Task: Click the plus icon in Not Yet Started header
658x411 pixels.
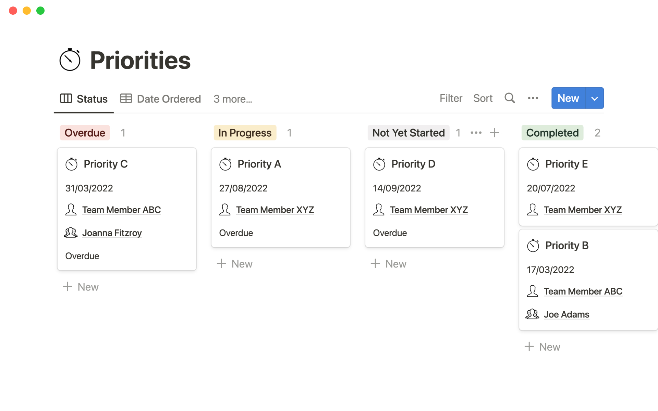Action: tap(494, 133)
